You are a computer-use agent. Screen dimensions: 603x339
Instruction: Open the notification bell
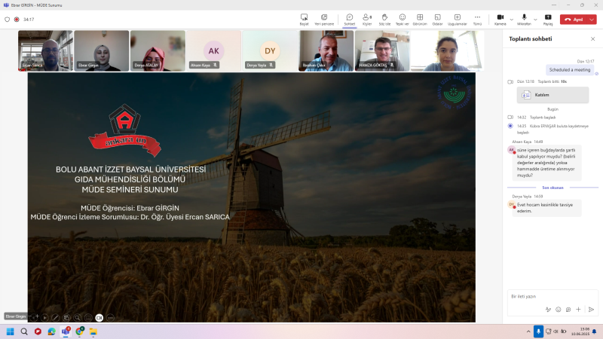pos(594,331)
